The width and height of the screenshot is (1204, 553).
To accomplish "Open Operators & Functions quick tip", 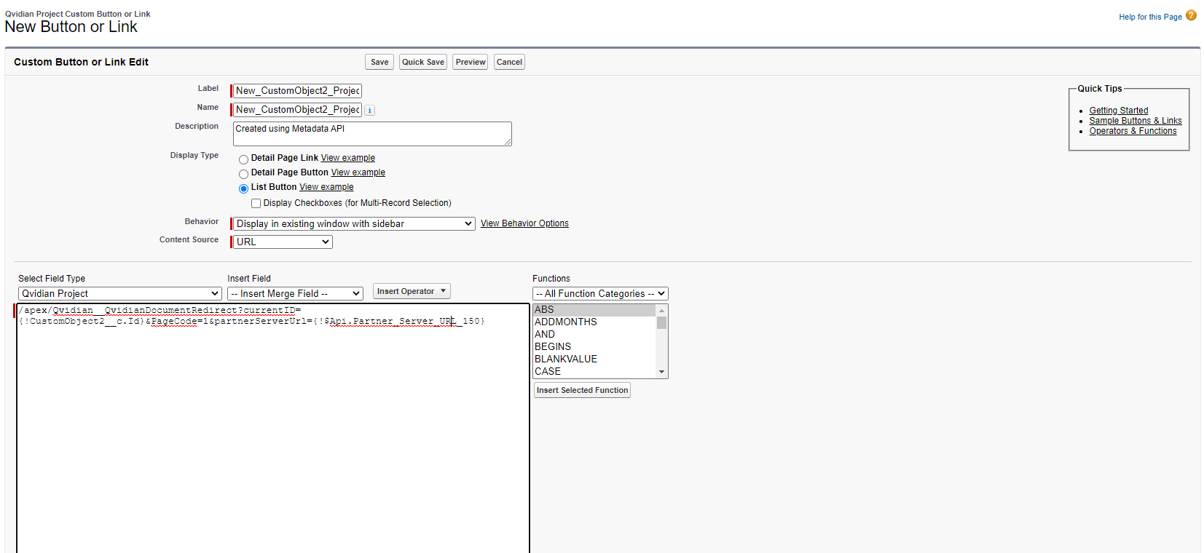I will pyautogui.click(x=1133, y=131).
